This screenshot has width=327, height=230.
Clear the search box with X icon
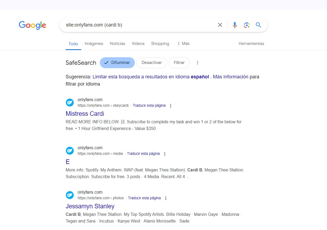point(220,25)
